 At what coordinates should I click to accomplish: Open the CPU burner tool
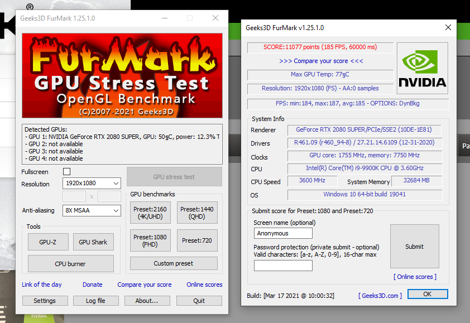[x=71, y=264]
